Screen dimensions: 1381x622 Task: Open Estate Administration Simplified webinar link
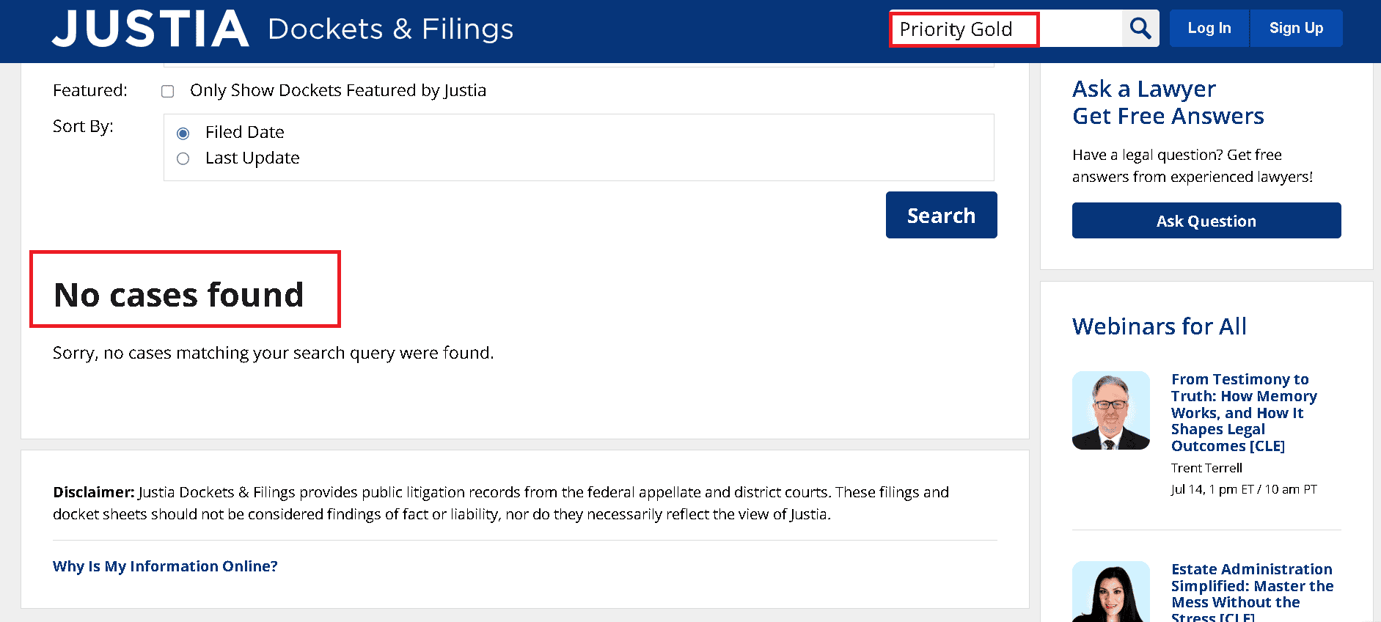1253,593
